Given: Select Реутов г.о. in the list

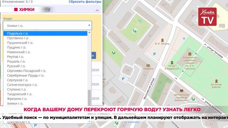Looking at the screenshot, I should point(45,57).
